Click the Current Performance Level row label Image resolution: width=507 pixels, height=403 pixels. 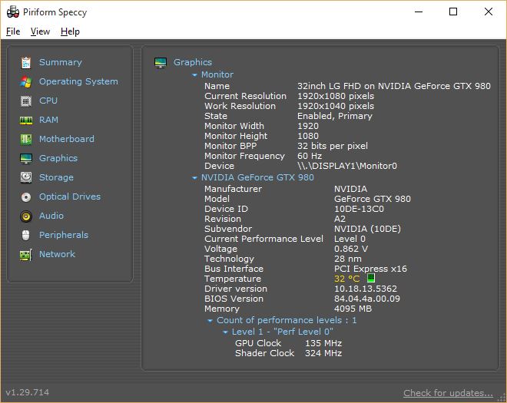pyautogui.click(x=263, y=239)
